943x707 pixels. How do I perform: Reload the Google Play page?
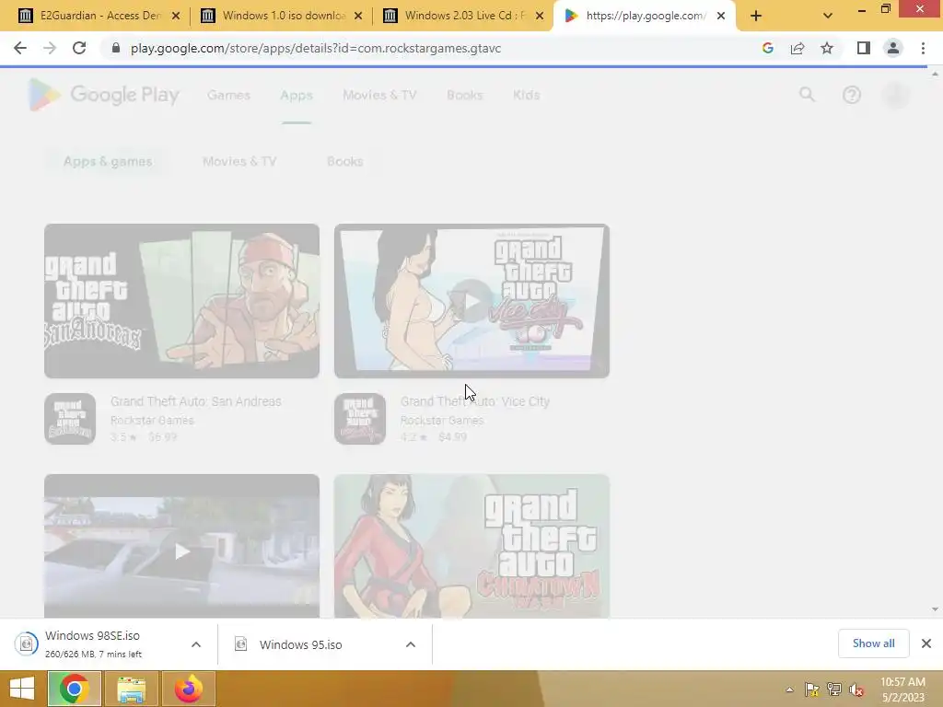click(x=79, y=48)
